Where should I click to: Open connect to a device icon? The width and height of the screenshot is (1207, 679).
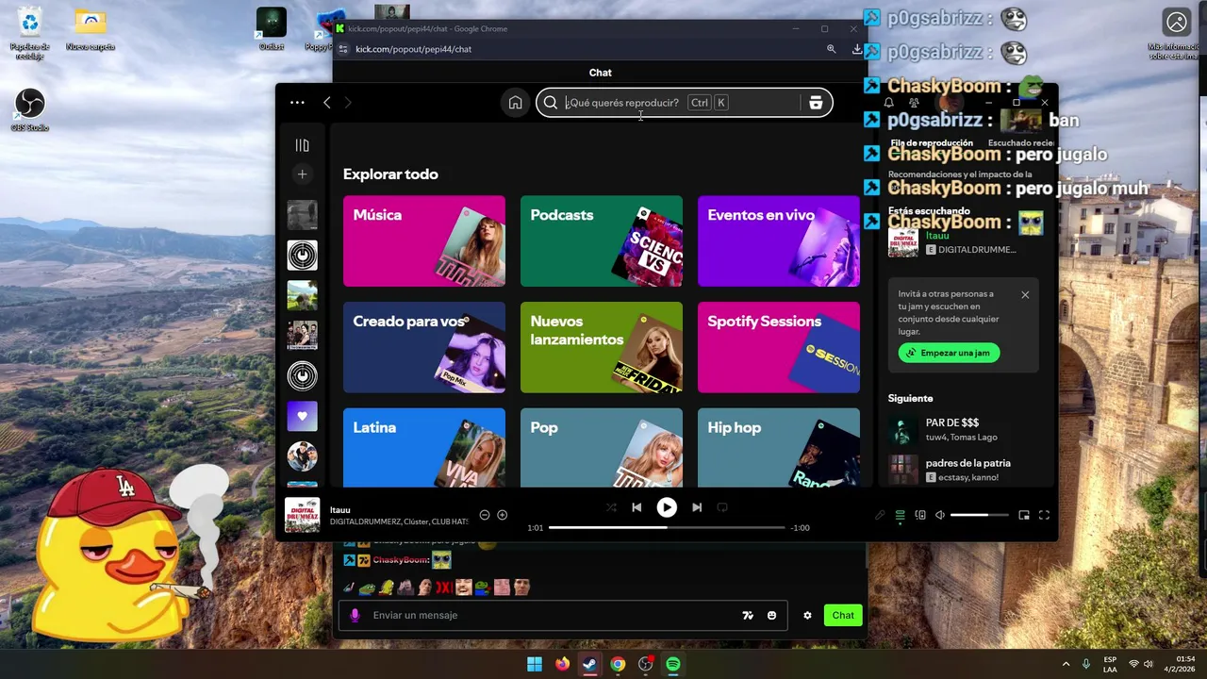[920, 515]
